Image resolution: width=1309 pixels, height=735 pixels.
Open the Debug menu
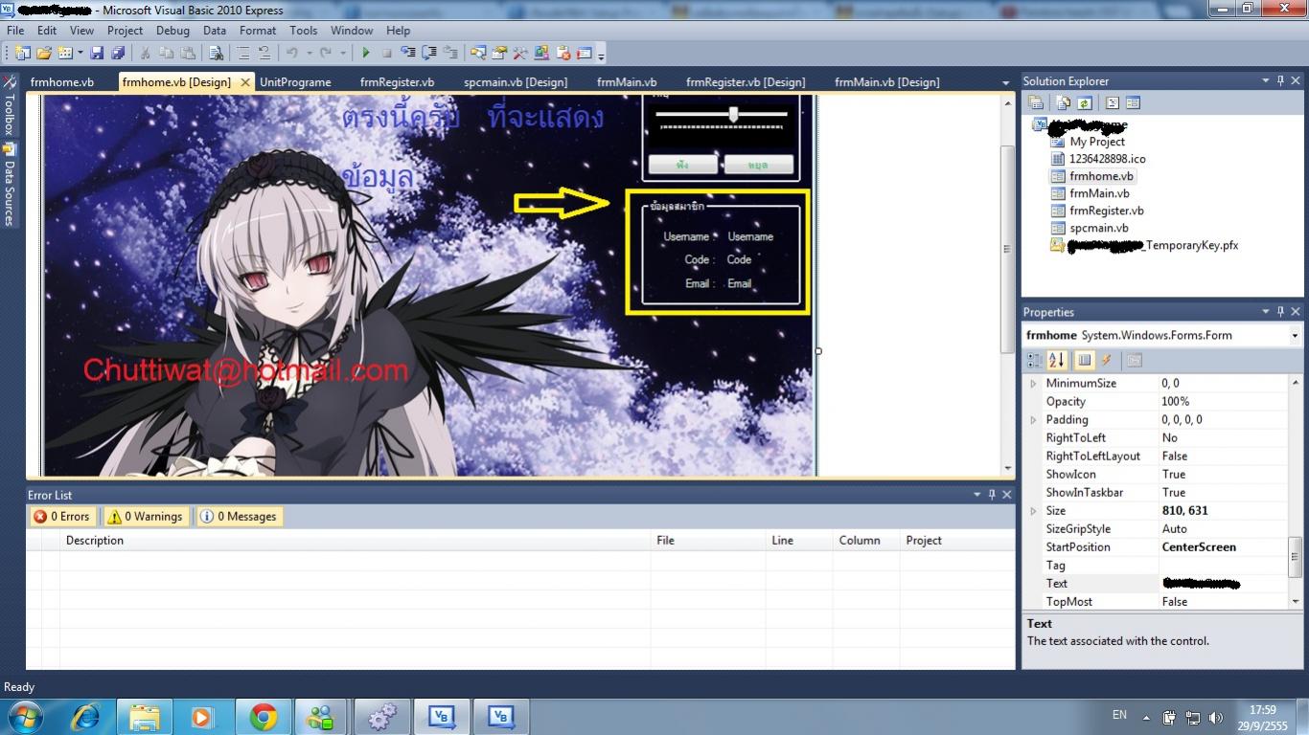click(172, 31)
